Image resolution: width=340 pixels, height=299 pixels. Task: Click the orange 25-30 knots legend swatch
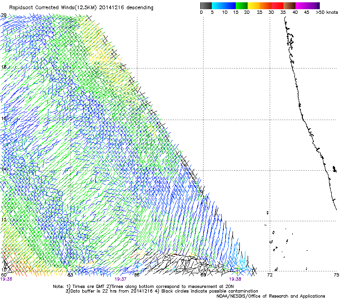[266, 6]
